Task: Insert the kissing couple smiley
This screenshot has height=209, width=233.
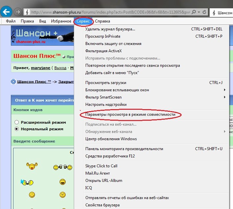Action: click(26, 182)
